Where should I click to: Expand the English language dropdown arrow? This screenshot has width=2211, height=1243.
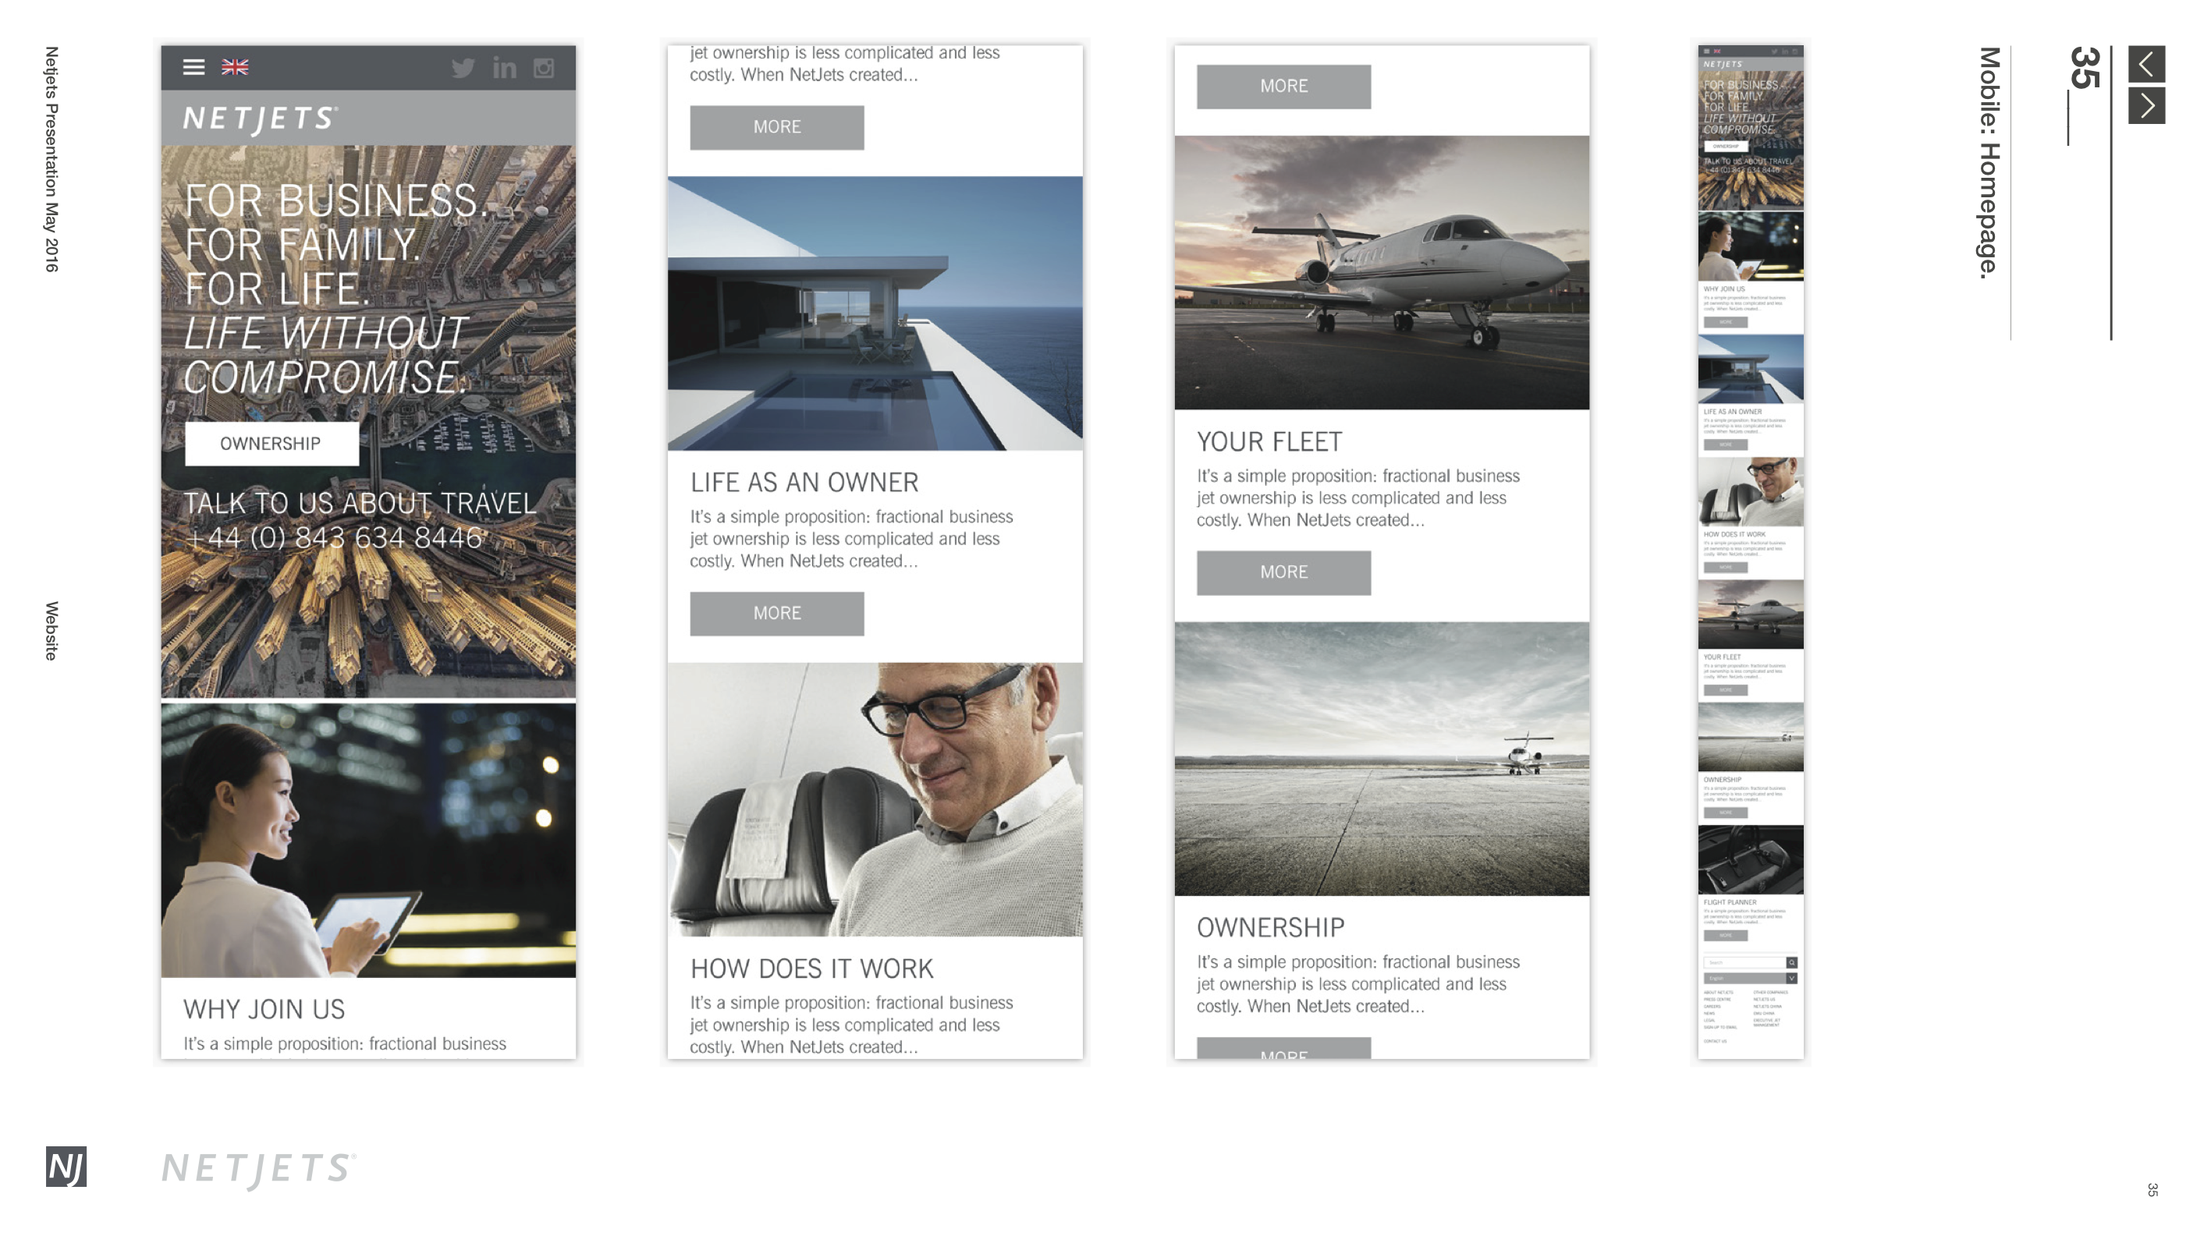click(1791, 978)
